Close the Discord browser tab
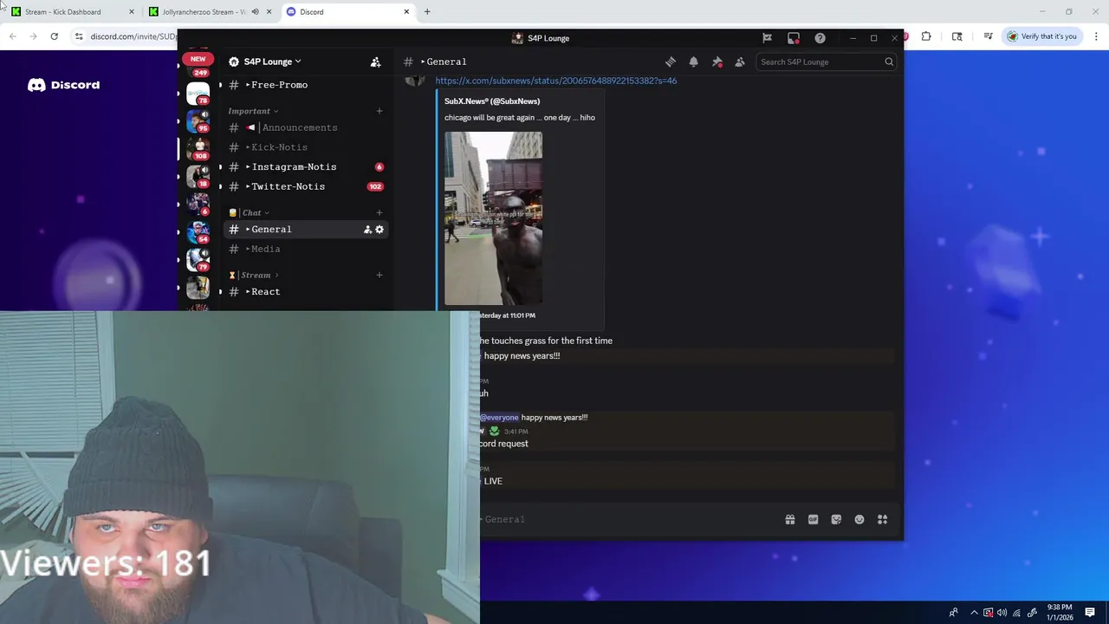The image size is (1109, 624). [x=406, y=12]
